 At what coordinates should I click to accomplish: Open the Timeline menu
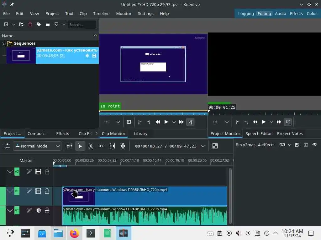pos(101,14)
